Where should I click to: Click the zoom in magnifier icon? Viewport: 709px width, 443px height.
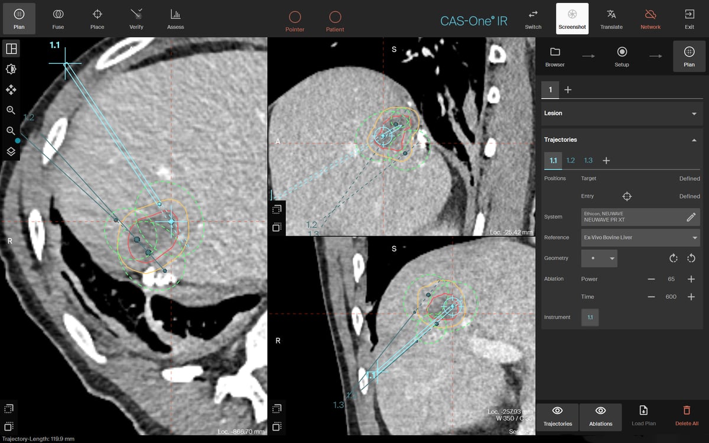11,110
